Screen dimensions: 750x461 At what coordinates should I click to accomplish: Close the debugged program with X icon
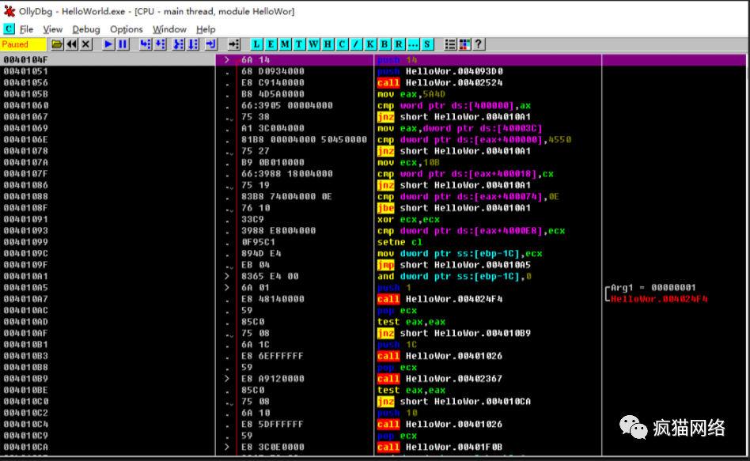pos(85,44)
